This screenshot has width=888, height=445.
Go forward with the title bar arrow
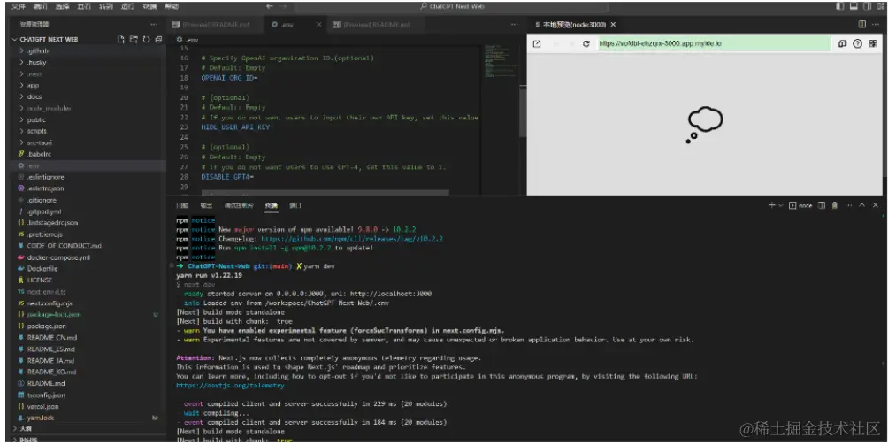tap(283, 6)
